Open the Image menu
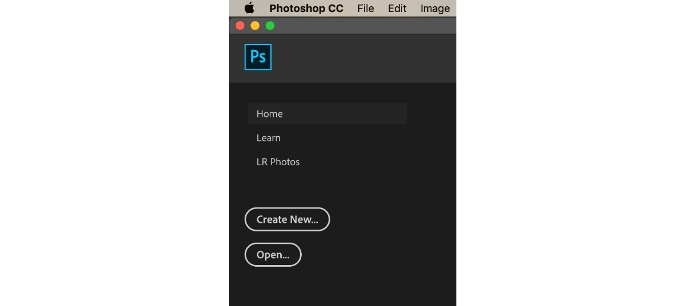 (435, 9)
